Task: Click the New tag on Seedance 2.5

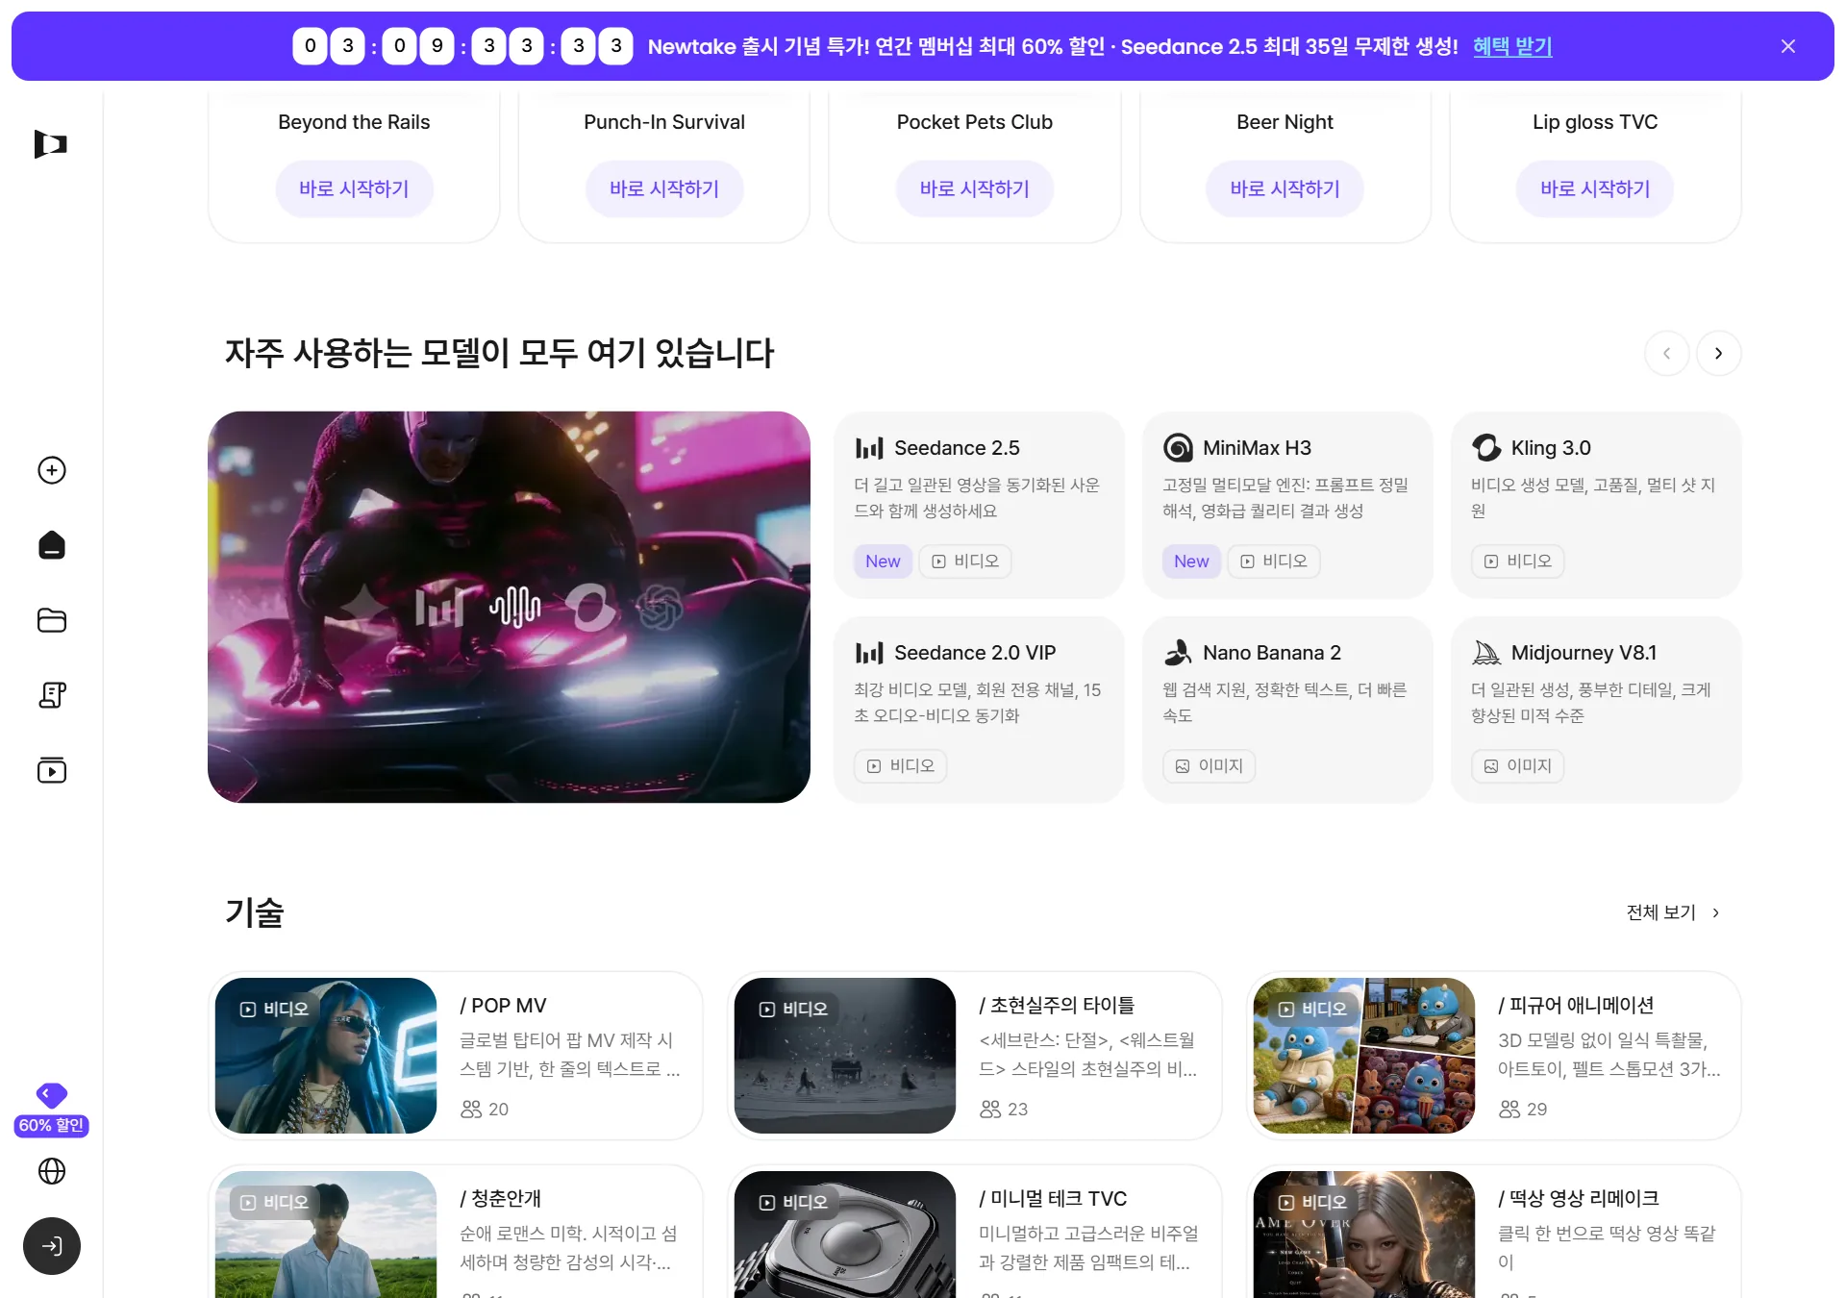Action: 883,562
